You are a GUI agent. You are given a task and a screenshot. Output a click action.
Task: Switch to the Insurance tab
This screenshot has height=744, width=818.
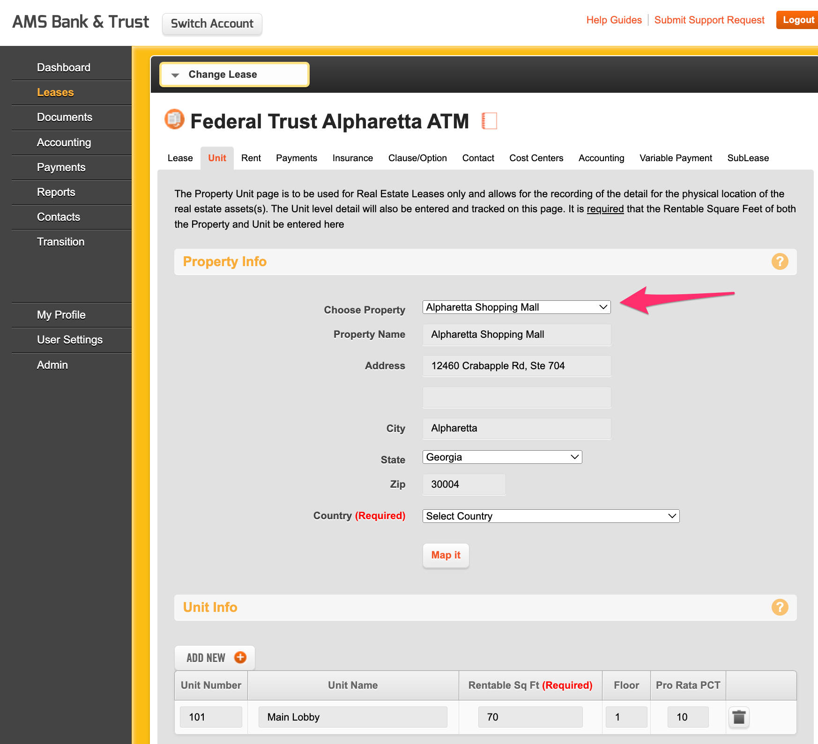point(352,158)
